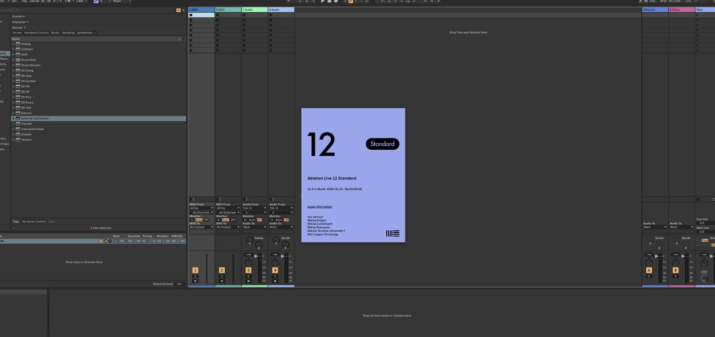Filter devices by Drums tag
The height and width of the screenshot is (337, 715).
[x=17, y=32]
